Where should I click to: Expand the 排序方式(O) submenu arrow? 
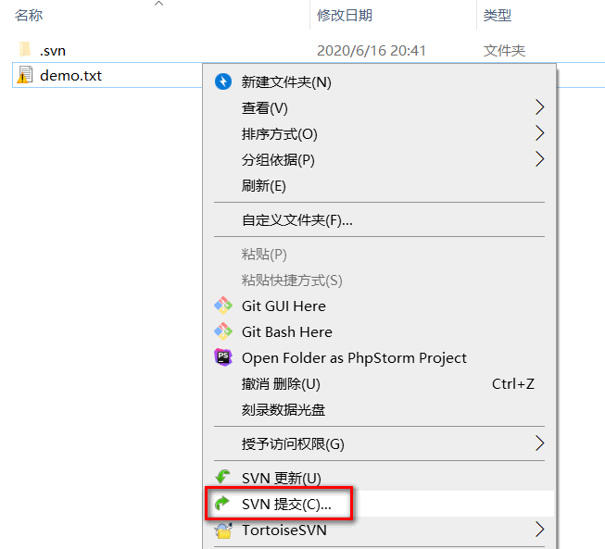point(539,133)
